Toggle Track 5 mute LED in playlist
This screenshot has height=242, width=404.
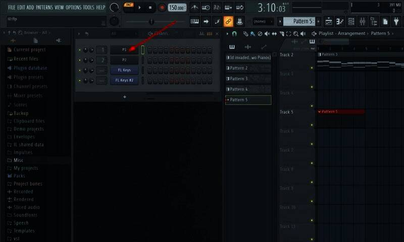312,125
